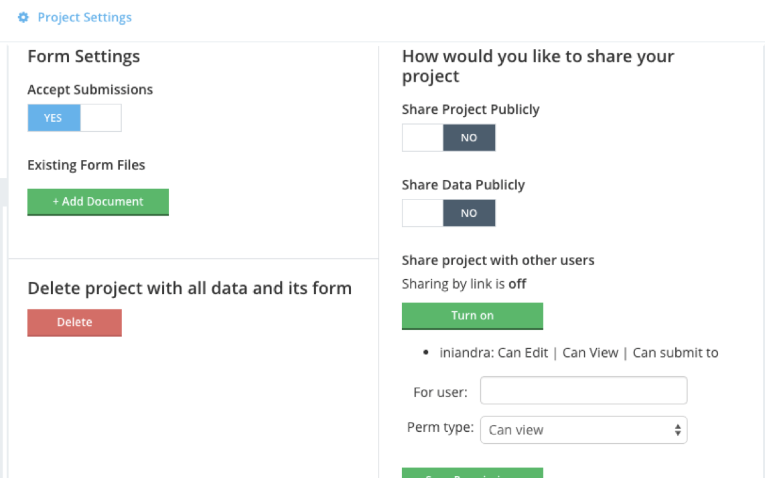Click the green Save Permissions button
The width and height of the screenshot is (765, 478).
[472, 474]
